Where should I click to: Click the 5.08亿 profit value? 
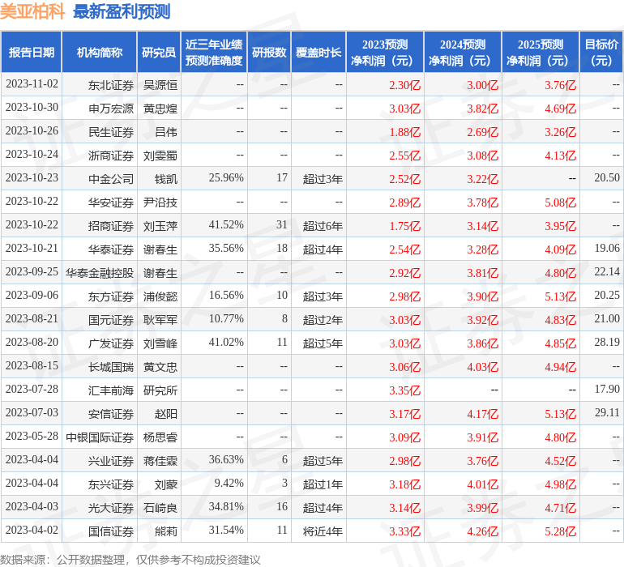click(560, 202)
